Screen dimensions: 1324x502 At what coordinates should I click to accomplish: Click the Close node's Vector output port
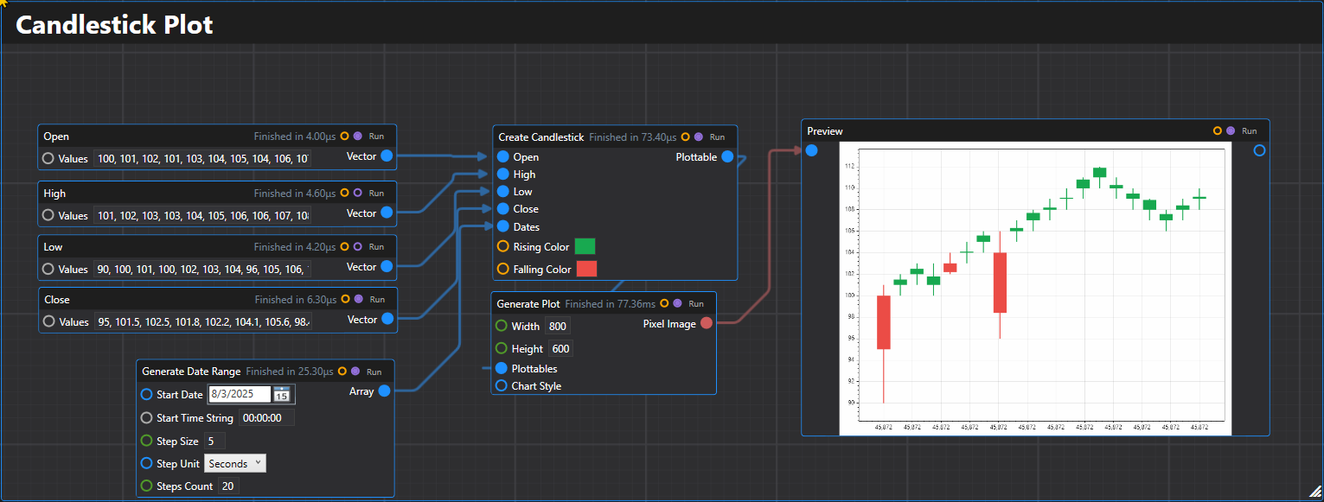[x=387, y=319]
